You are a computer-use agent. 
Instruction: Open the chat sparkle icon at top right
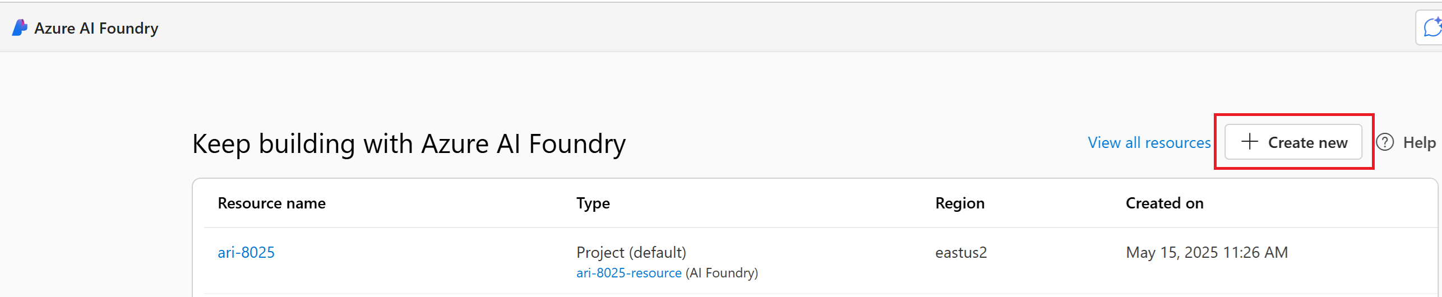[1432, 27]
